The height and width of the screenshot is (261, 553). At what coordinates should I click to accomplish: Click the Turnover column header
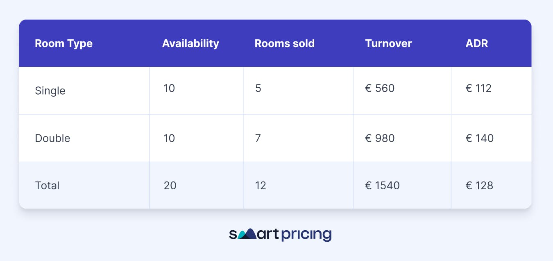[388, 43]
